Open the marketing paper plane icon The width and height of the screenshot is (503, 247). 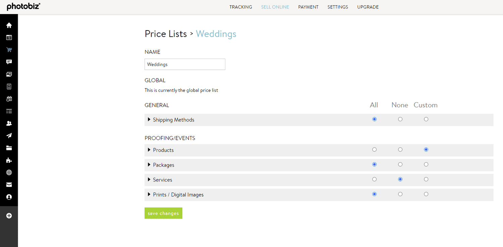click(x=9, y=135)
